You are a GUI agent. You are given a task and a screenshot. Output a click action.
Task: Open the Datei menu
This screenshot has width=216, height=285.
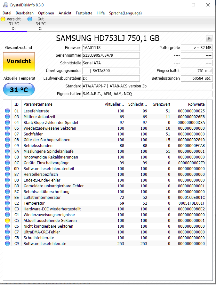point(7,13)
